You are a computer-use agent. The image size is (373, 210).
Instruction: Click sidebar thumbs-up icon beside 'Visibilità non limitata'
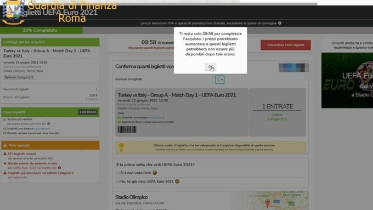tap(4, 129)
